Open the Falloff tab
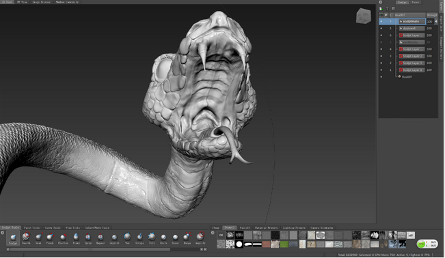Screen dimensions: 445x258 pos(245,228)
